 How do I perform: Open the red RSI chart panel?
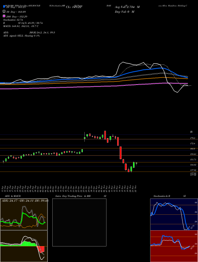(x=174, y=246)
